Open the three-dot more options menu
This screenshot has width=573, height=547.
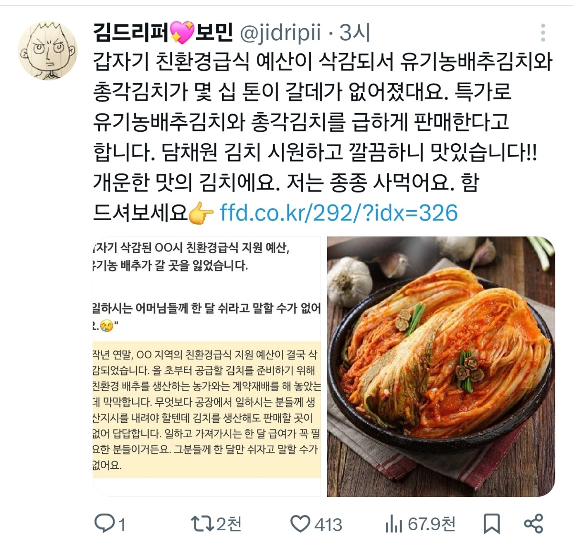543,32
